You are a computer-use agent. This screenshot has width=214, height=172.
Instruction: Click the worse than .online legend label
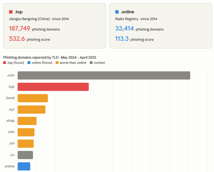73,63
